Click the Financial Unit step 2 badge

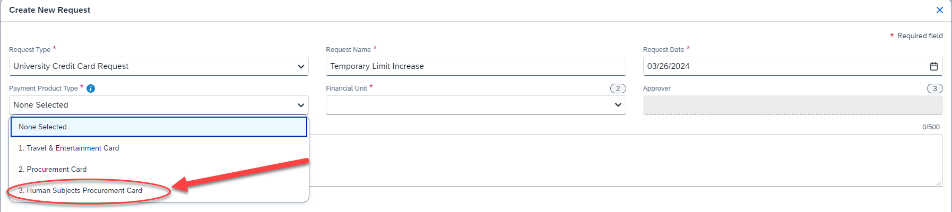tap(618, 89)
